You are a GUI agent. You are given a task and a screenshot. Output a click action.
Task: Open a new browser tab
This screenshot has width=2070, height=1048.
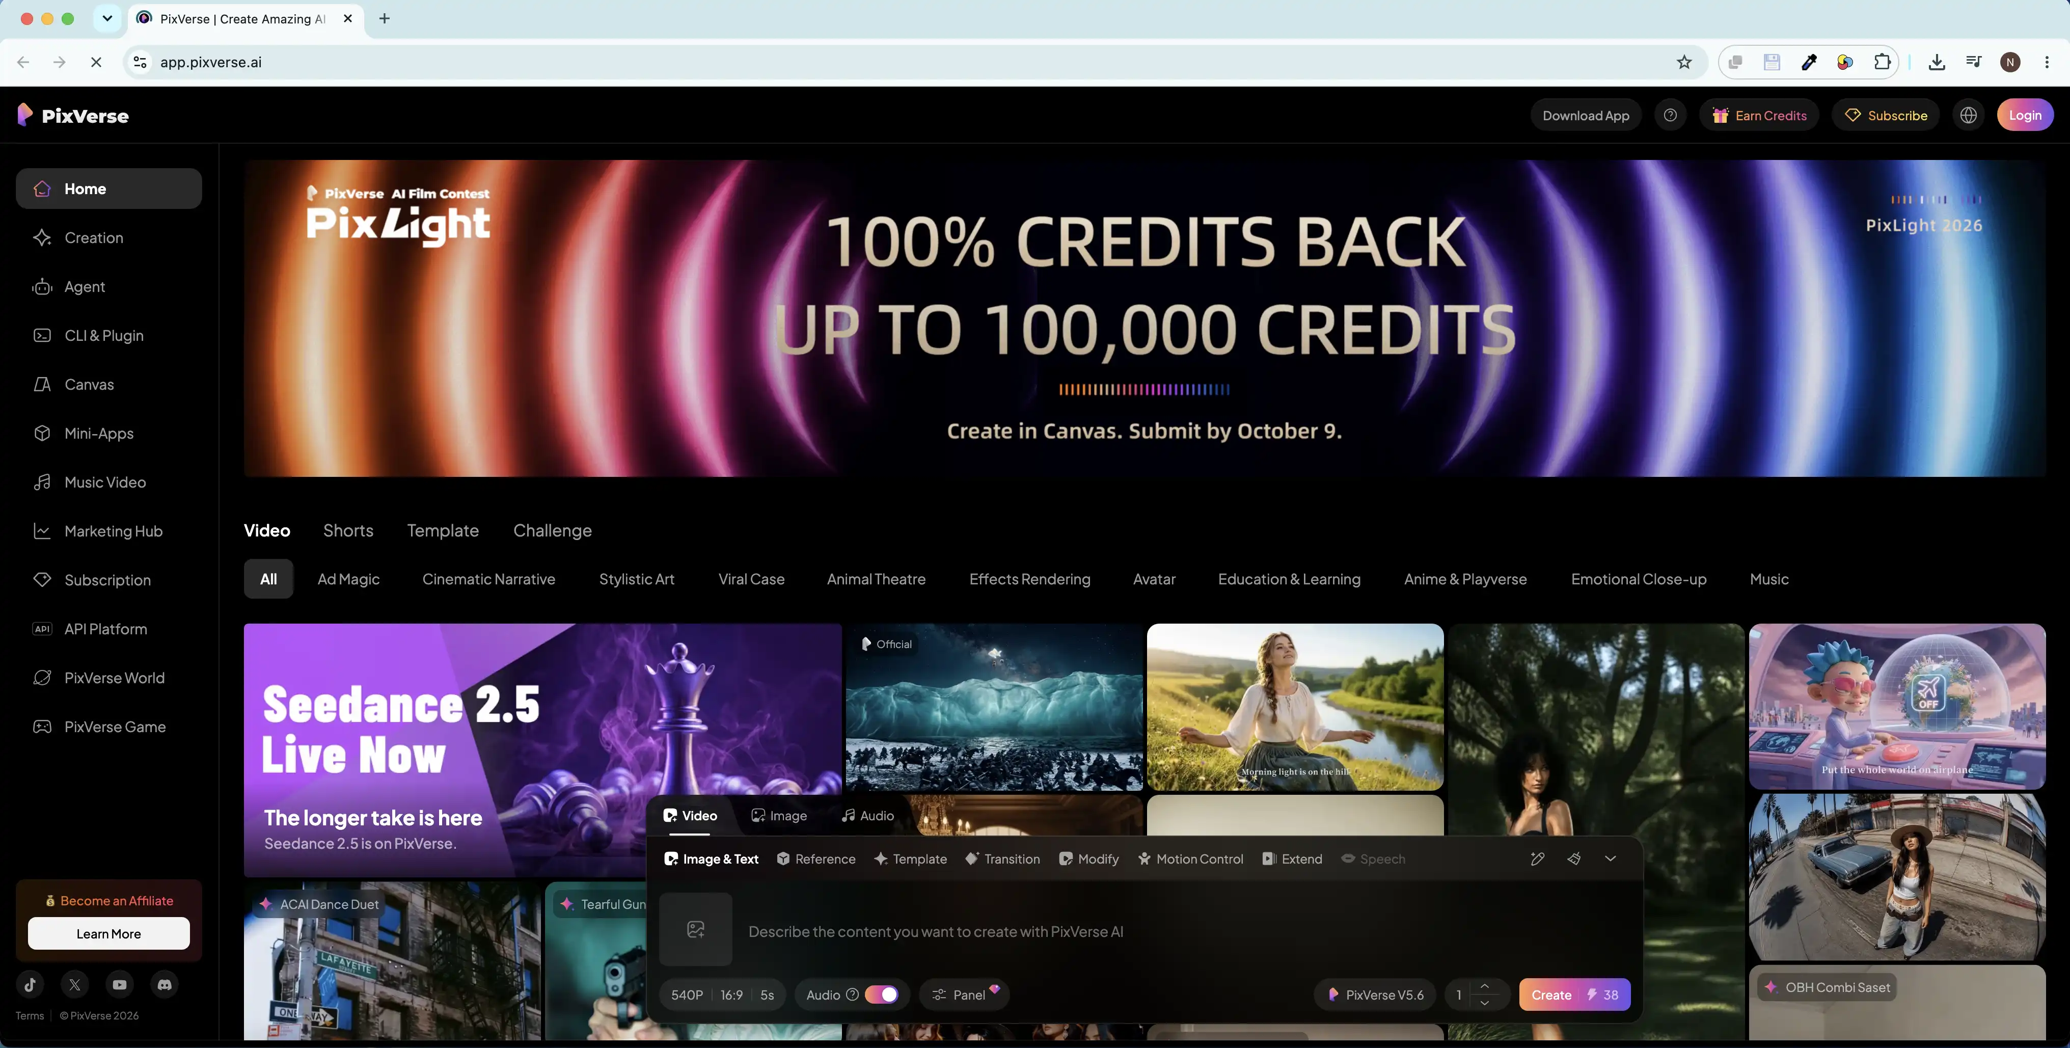tap(384, 18)
